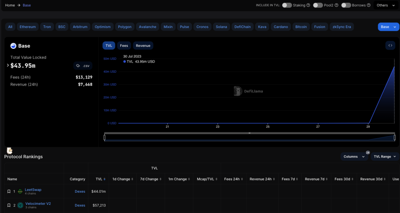Select the Polygon chain filter
This screenshot has height=213, width=400.
coord(125,27)
